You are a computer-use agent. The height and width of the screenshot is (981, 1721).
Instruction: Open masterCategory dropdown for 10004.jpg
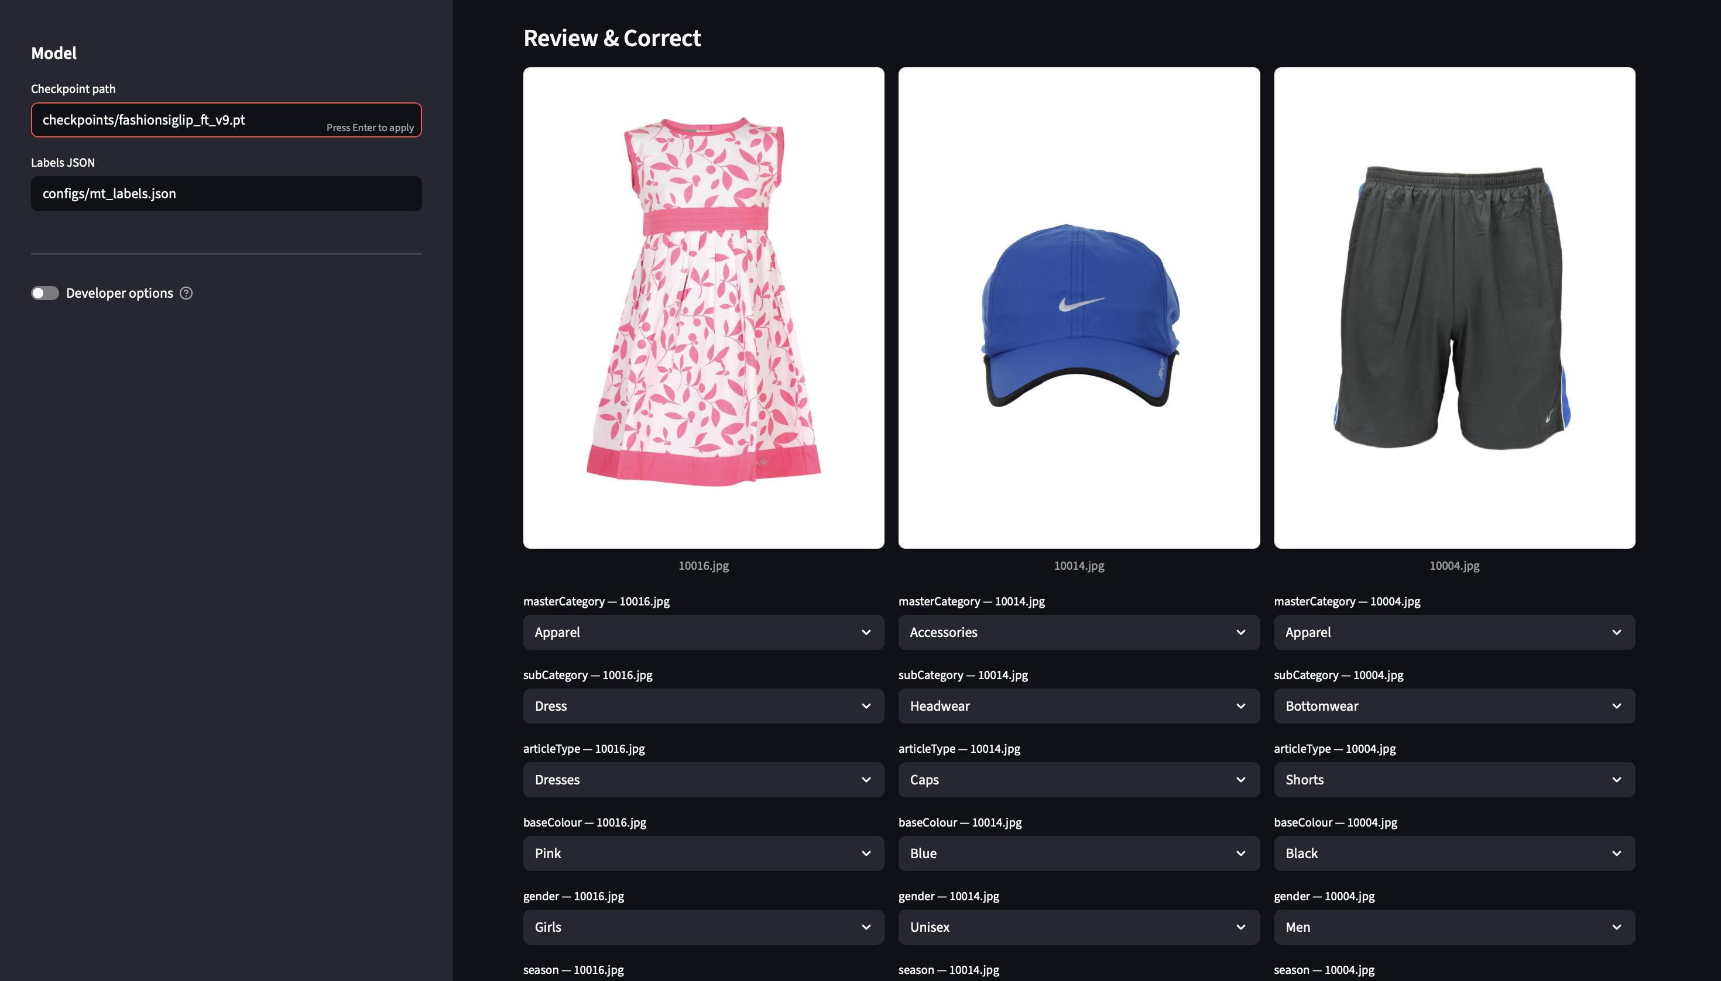(1454, 632)
